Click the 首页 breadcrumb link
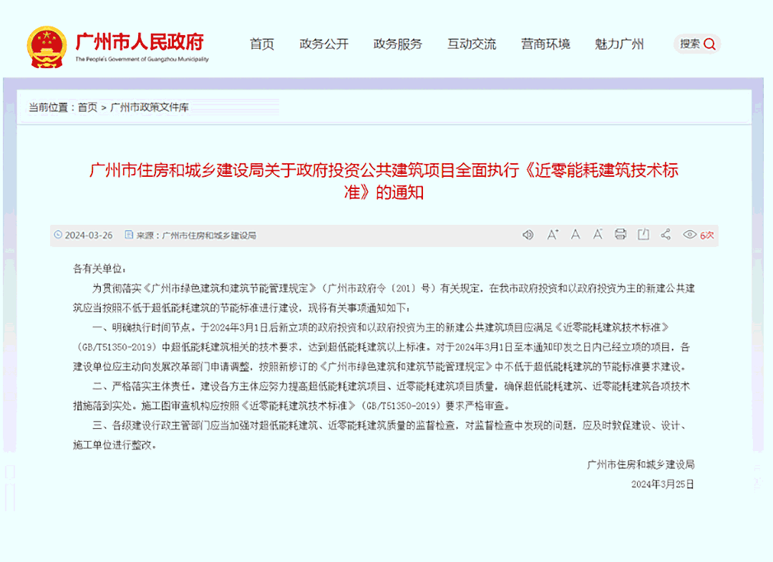Viewport: 773px width, 562px height. [x=86, y=107]
